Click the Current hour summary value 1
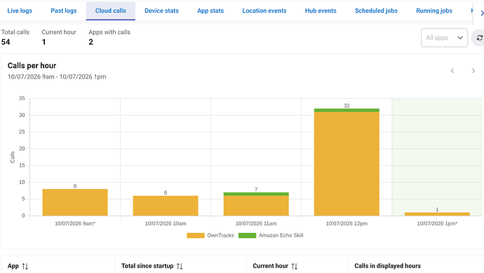Image resolution: width=484 pixels, height=273 pixels. tap(43, 42)
